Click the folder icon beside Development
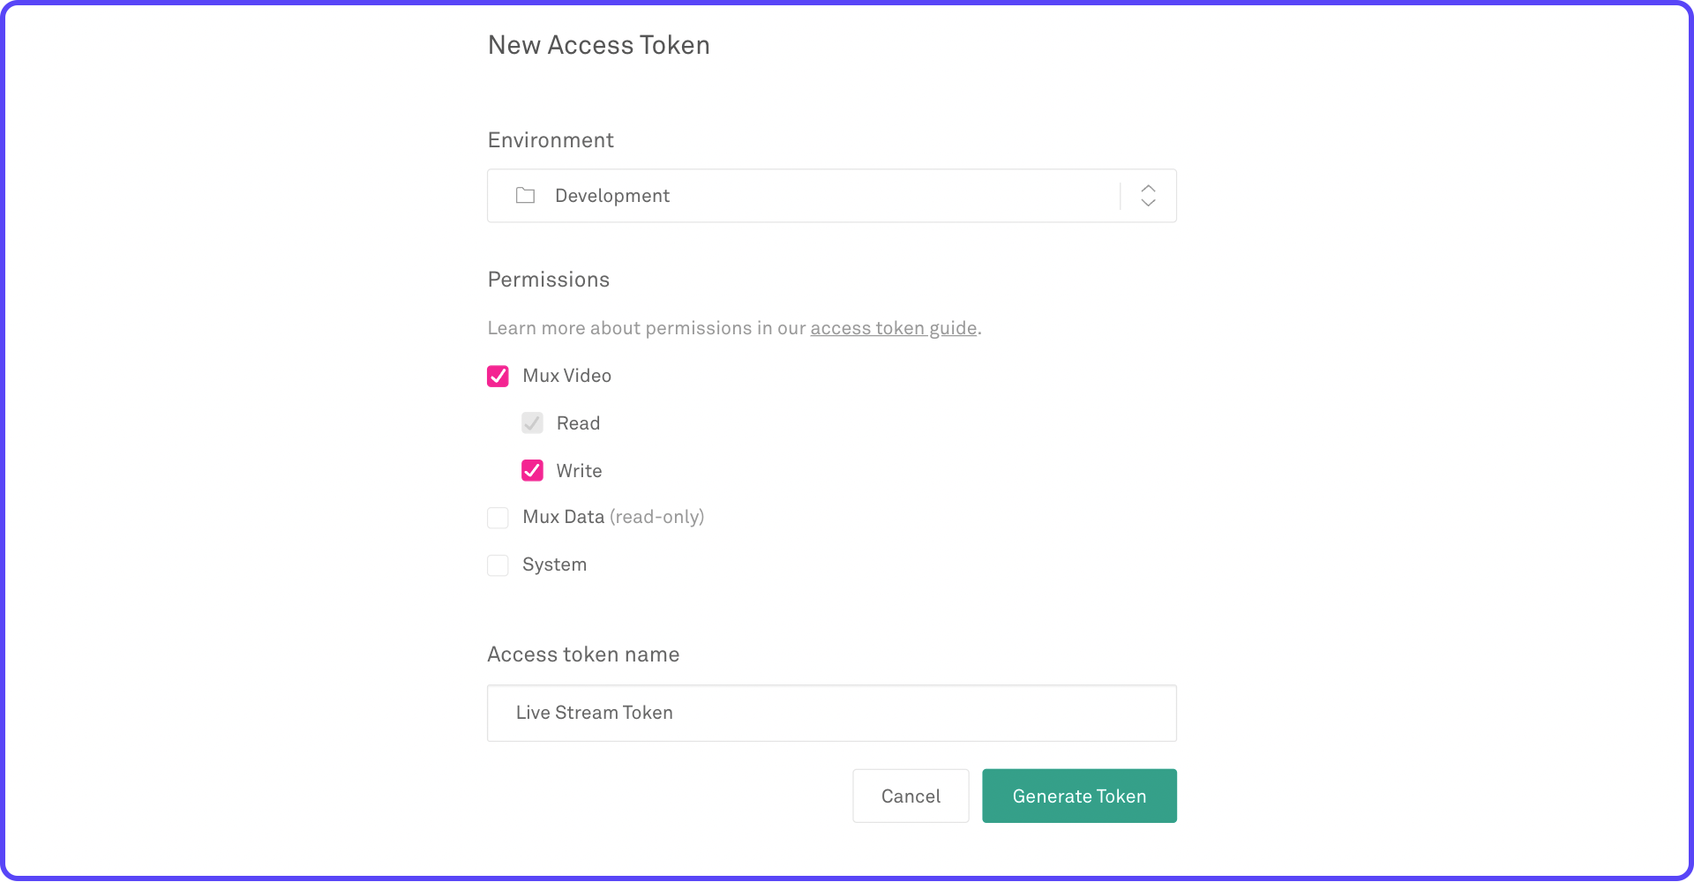Screen dimensions: 1694x882 click(x=525, y=196)
